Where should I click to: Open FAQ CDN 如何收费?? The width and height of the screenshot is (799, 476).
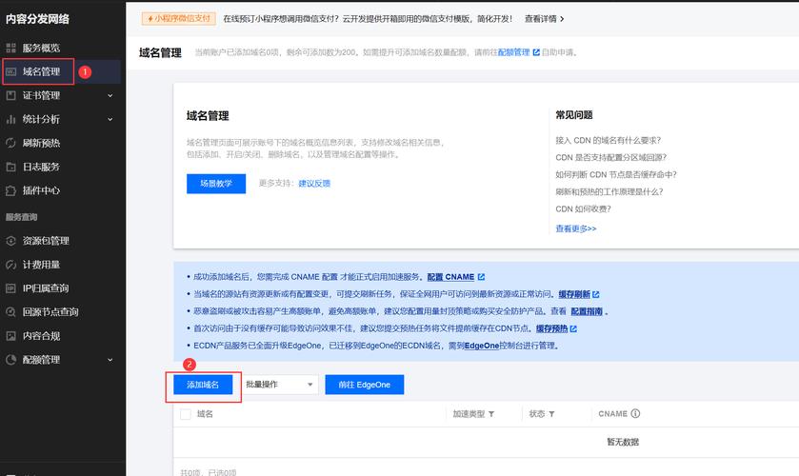click(x=583, y=208)
